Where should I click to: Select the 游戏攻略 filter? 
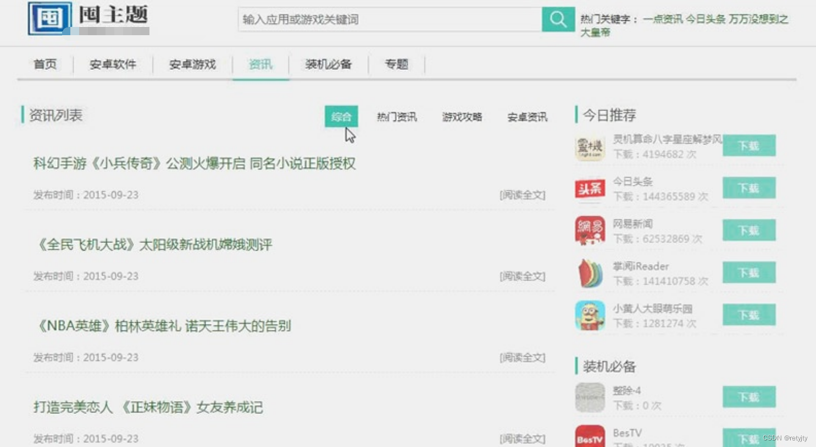click(462, 117)
